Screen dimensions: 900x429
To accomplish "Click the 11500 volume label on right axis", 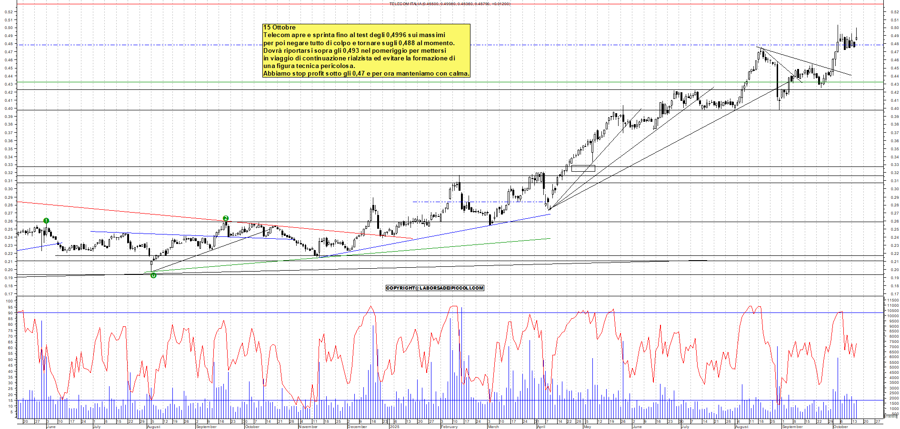I will click(892, 301).
